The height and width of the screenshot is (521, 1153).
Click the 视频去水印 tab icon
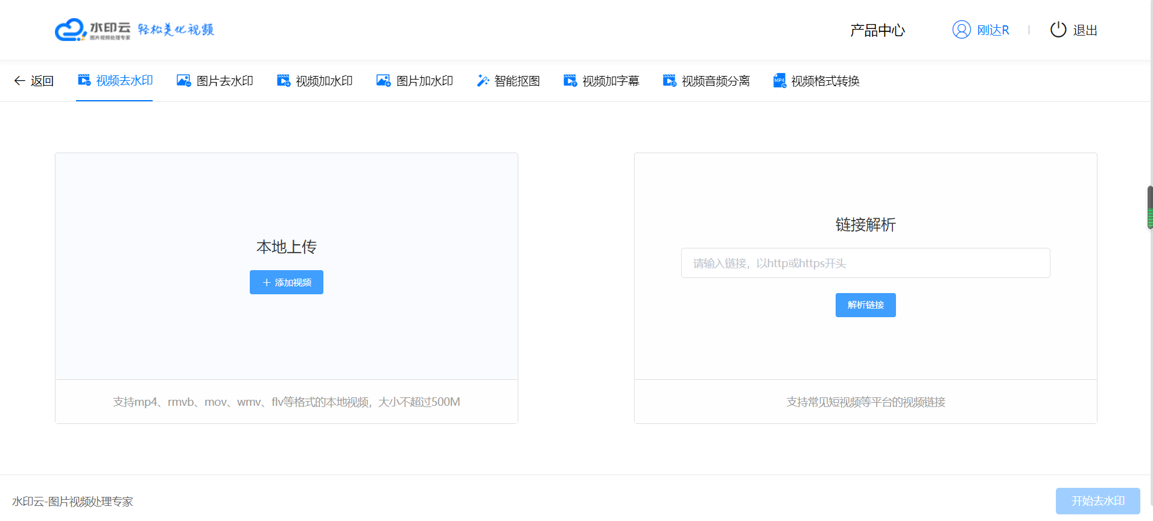click(x=84, y=80)
